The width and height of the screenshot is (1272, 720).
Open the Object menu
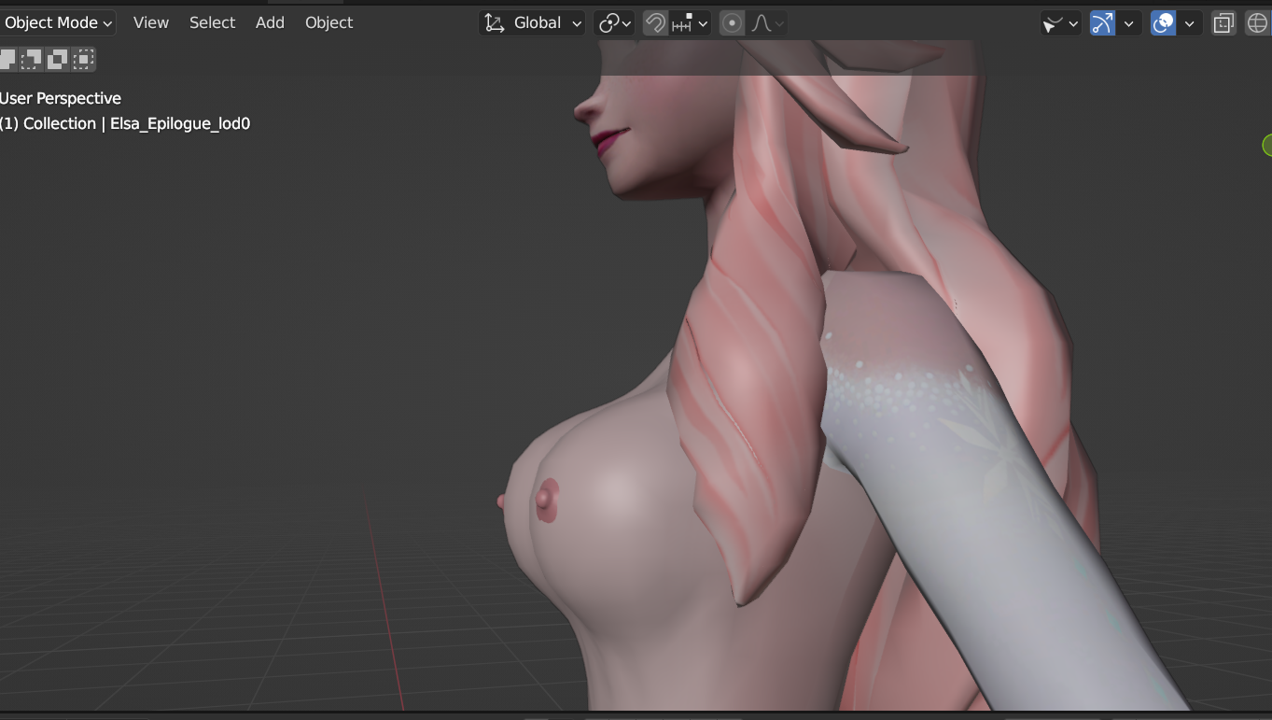[328, 22]
